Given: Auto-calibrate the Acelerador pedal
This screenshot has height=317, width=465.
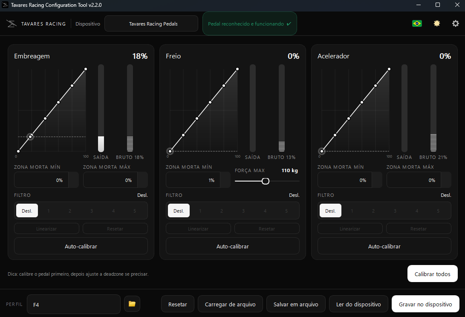Looking at the screenshot, I should pos(384,246).
